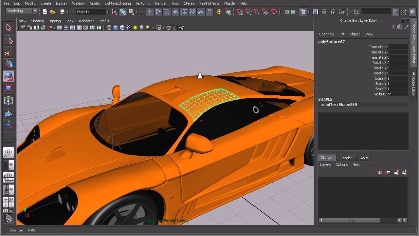Click the Channels menu in Channel Box
Viewport: 419px width, 236px height.
pos(326,34)
